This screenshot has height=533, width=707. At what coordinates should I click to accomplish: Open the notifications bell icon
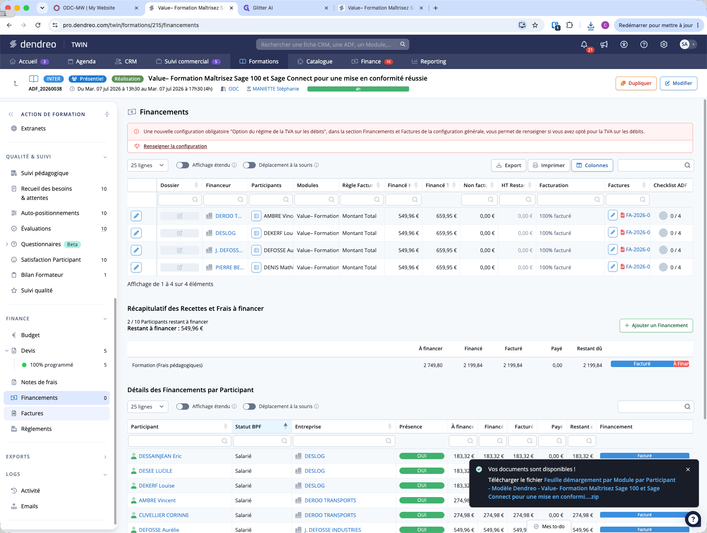coord(584,44)
